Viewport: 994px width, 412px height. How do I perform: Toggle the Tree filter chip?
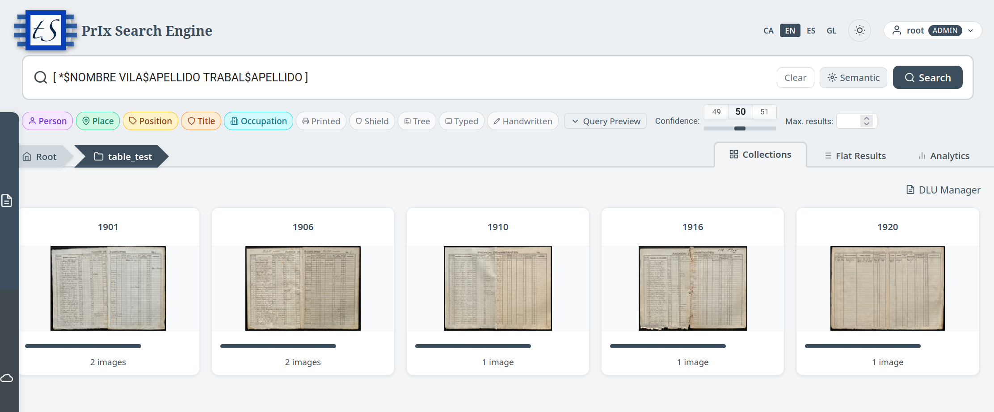(417, 121)
